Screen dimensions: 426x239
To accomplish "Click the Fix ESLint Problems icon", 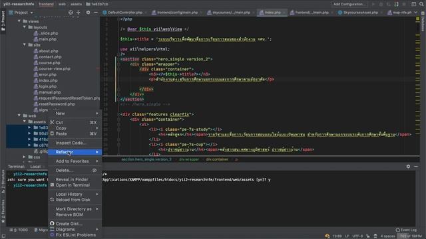I will tap(52, 235).
